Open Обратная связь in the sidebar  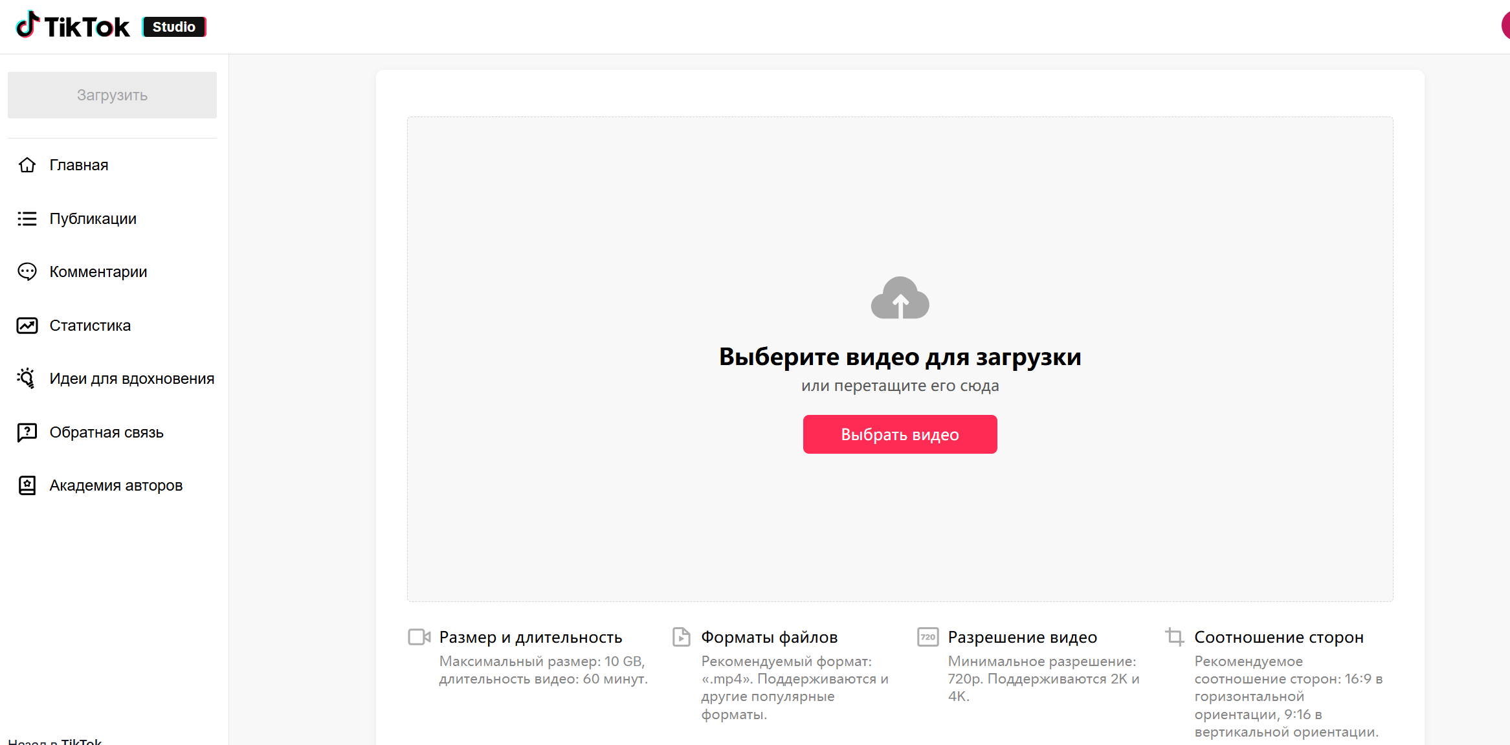107,432
